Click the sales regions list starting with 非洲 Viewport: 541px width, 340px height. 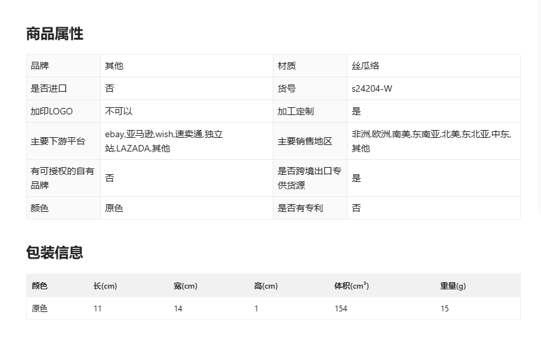[x=431, y=141]
